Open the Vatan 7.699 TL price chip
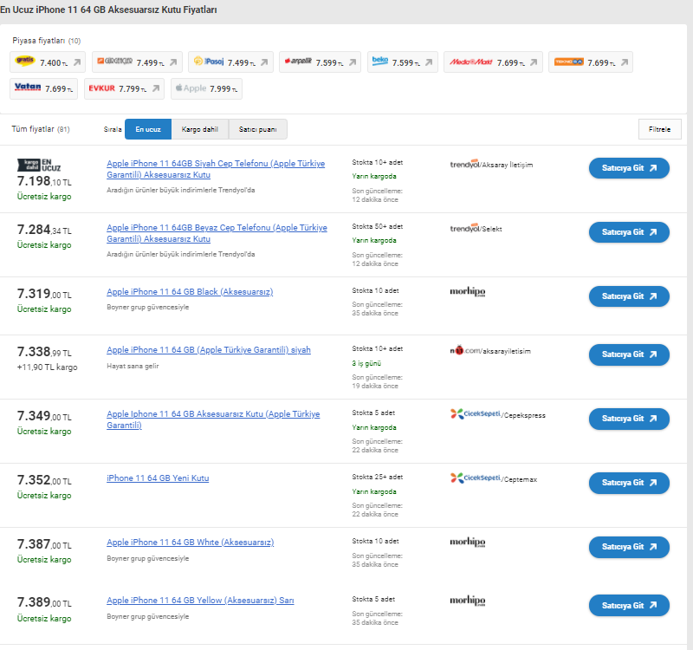Screen dimensions: 693x650 [44, 88]
